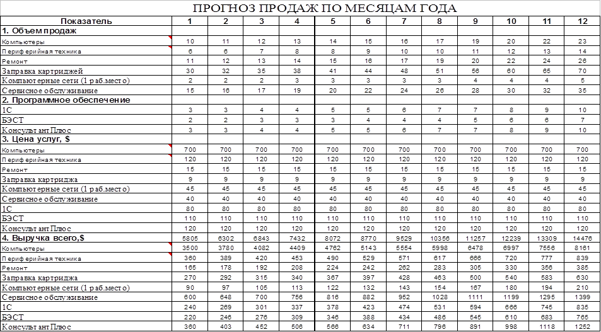Click the Заправка картриджей row label
This screenshot has height=332, width=601.
(42, 71)
